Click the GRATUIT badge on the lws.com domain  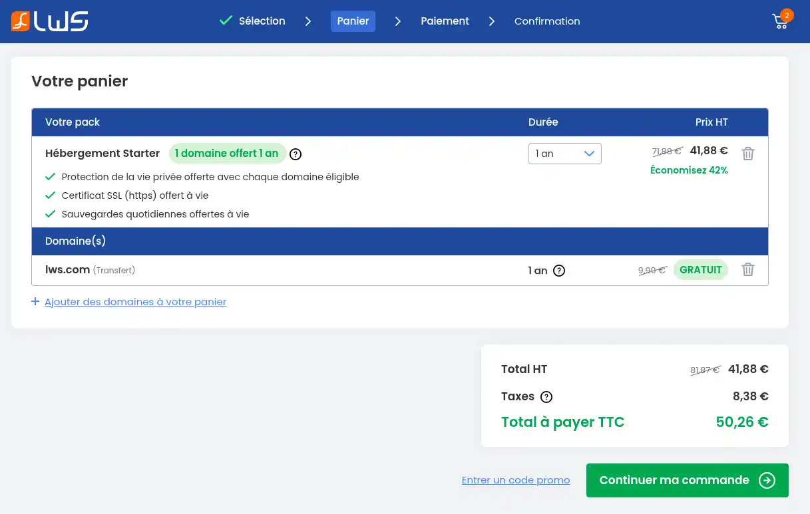[701, 270]
